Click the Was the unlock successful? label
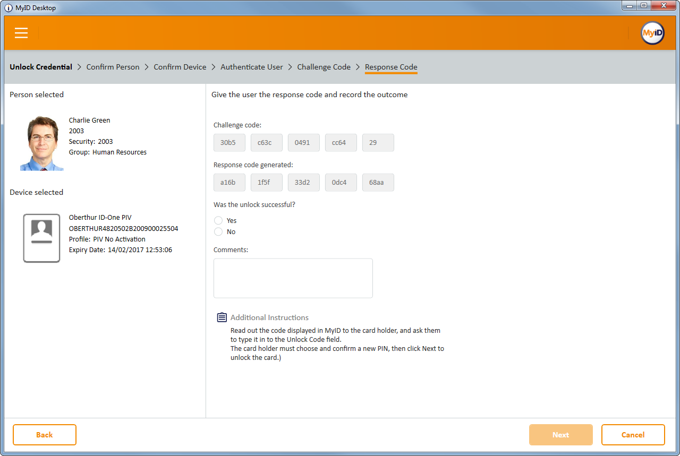Screen dimensions: 680x456 254,205
